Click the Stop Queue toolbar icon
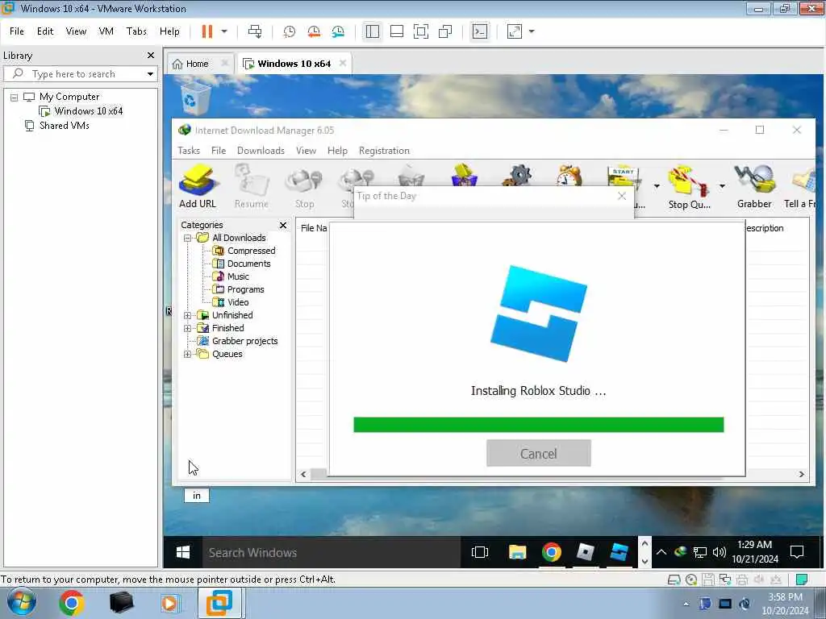826x619 pixels. [689, 187]
